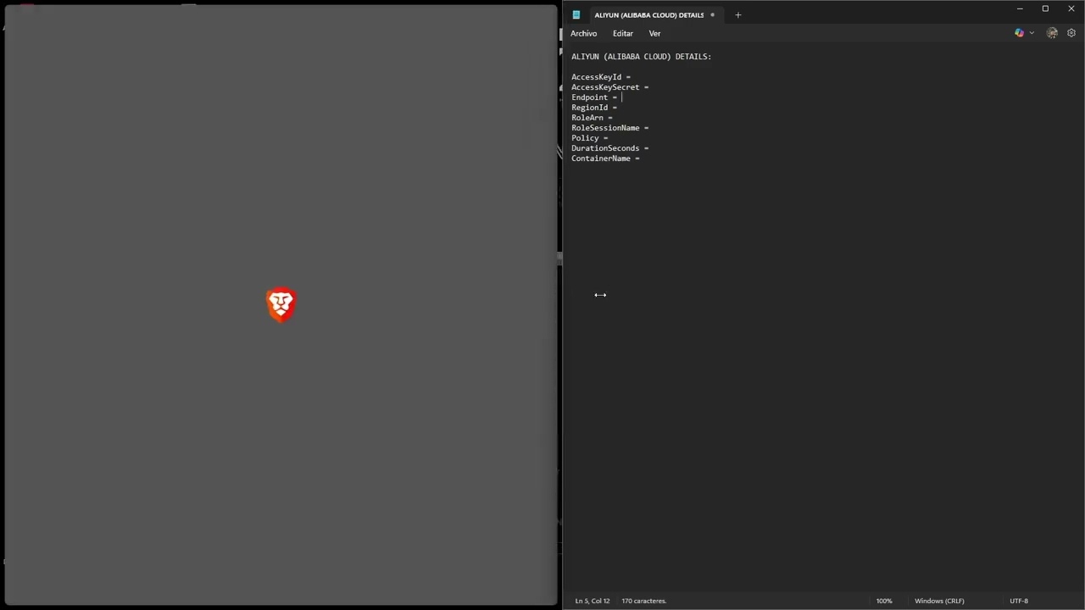Place cursor on the 'AccessKeySecret =' line
This screenshot has width=1085, height=610.
tap(609, 87)
